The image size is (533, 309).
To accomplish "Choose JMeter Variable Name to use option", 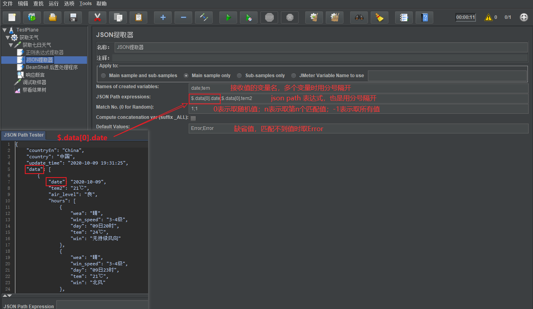I will coord(293,76).
